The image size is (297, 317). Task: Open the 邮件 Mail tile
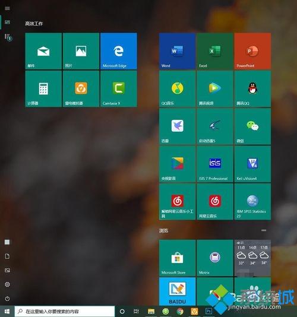coord(43,51)
